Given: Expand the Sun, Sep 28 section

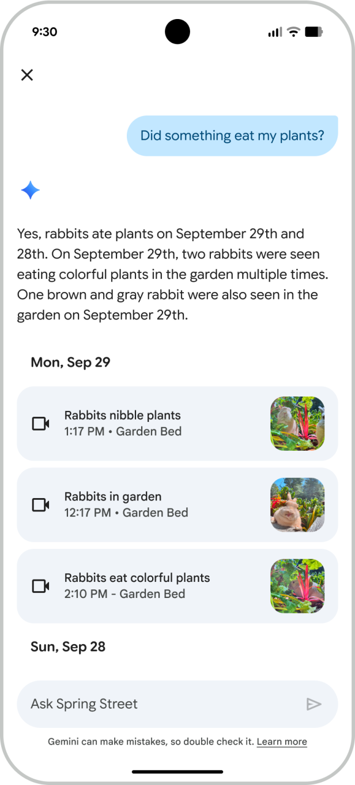Looking at the screenshot, I should [x=68, y=646].
